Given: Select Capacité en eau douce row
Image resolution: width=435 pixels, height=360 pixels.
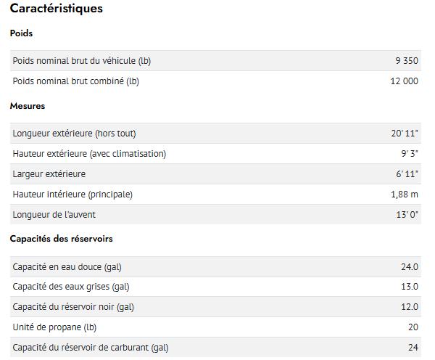Looking at the screenshot, I should pyautogui.click(x=215, y=266).
